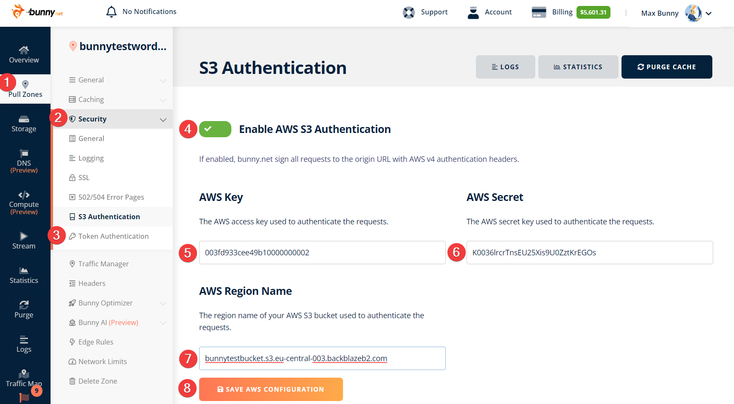Click the Support lifebuoy icon
The height and width of the screenshot is (404, 734).
409,12
